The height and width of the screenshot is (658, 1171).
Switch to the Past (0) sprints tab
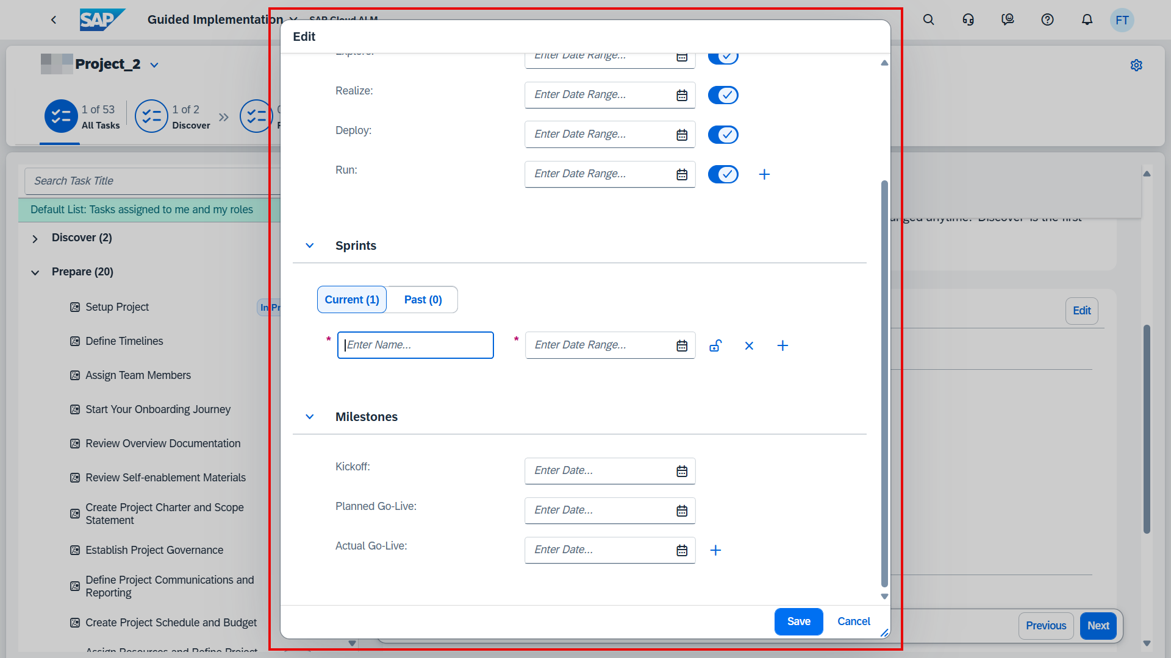(423, 300)
